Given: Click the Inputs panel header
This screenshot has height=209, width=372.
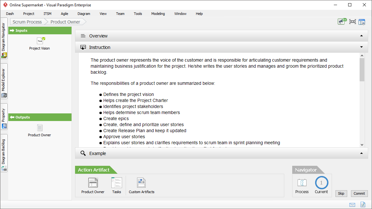Looking at the screenshot, I should (40, 30).
